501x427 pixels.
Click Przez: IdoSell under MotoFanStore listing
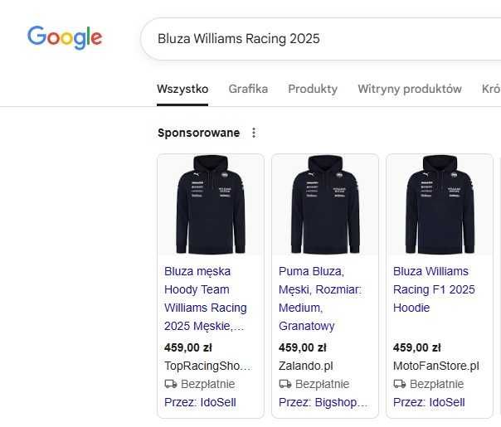(x=429, y=402)
